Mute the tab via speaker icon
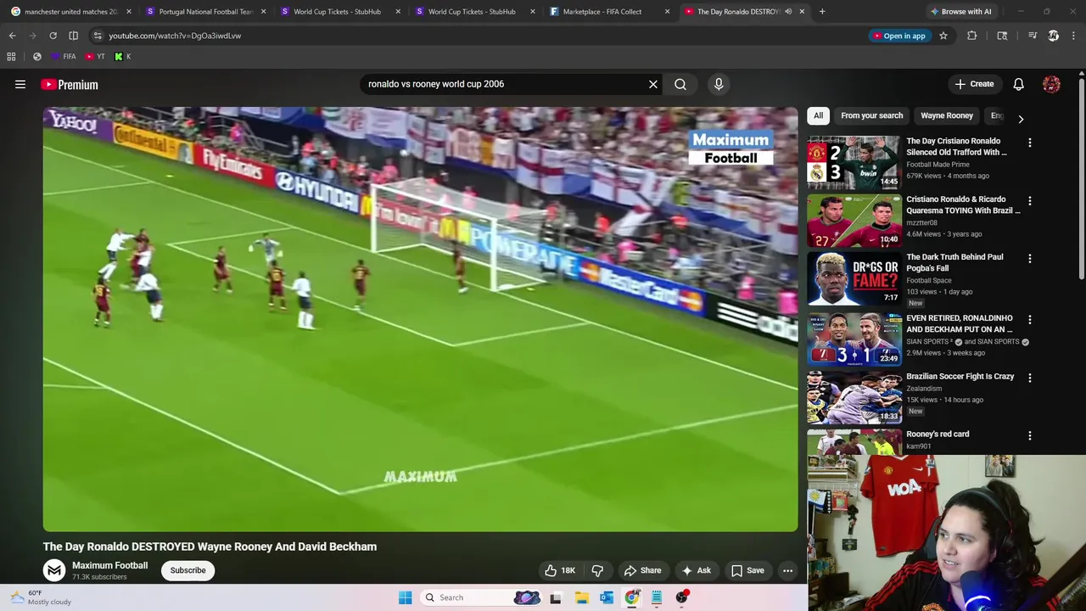Screen dimensions: 1086x611 pyautogui.click(x=788, y=12)
